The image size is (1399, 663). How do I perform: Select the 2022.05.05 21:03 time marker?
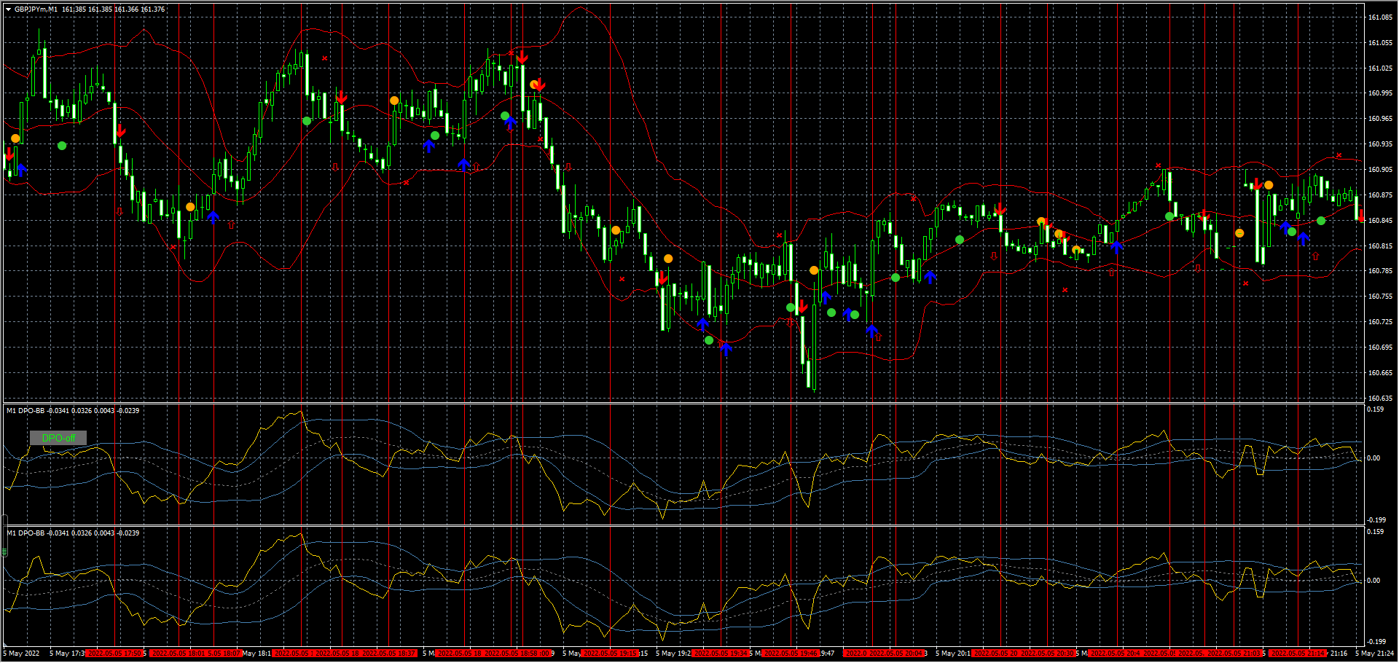point(1234,654)
